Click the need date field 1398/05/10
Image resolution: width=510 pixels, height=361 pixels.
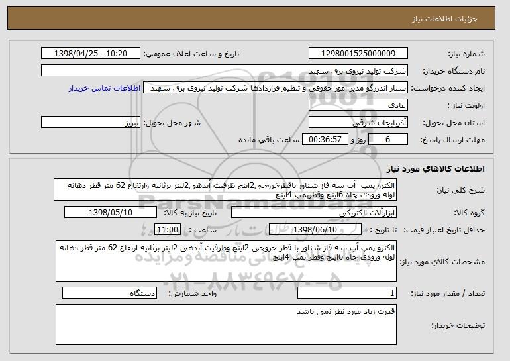(111, 213)
